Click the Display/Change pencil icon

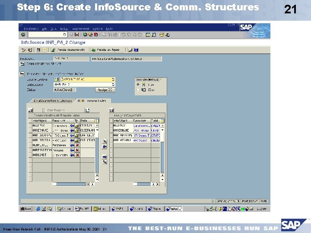tap(23, 50)
